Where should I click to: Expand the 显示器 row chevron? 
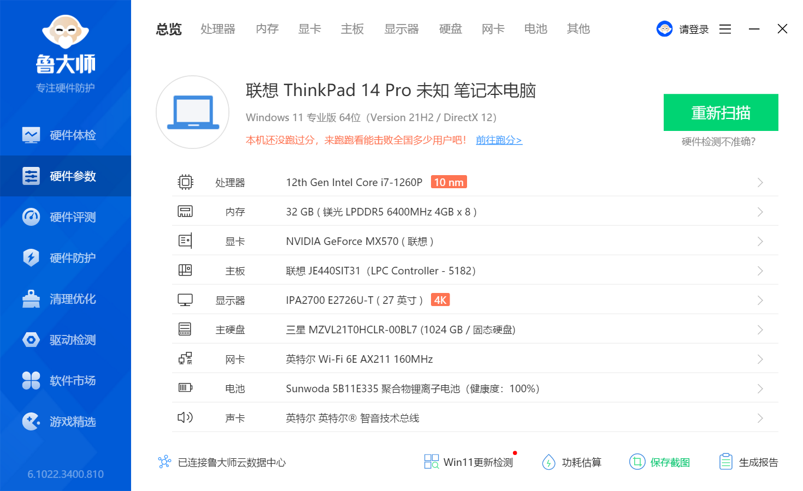(x=760, y=300)
